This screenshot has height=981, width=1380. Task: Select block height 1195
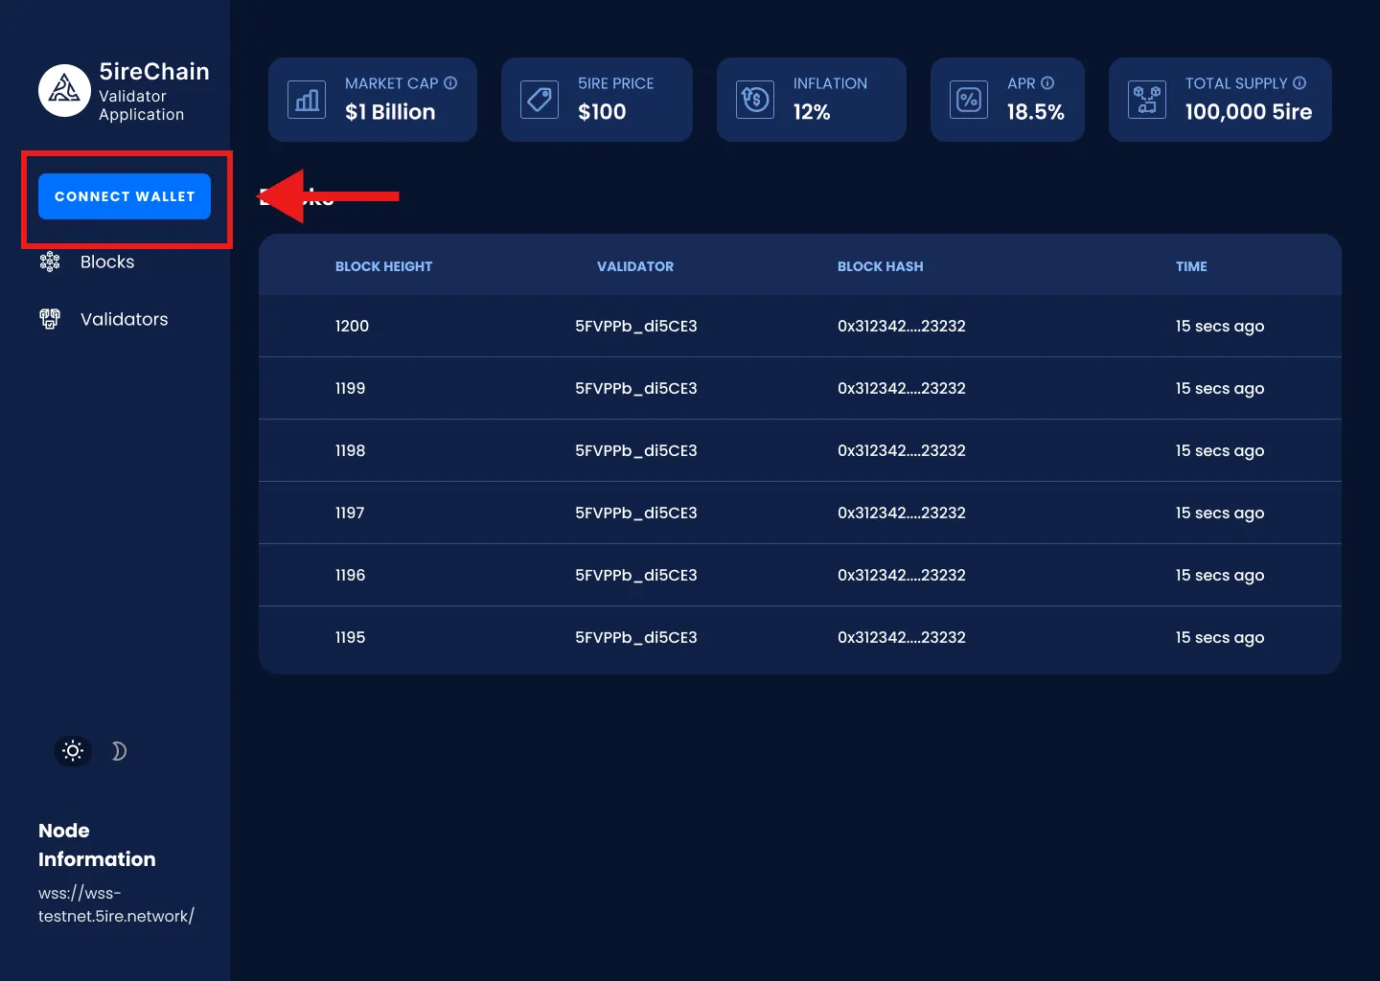click(350, 637)
